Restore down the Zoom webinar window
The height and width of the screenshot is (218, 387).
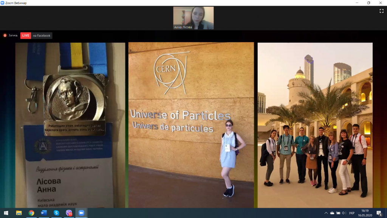(369, 3)
